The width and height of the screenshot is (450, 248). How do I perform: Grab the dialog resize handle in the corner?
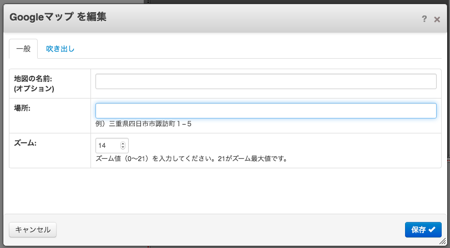click(443, 241)
